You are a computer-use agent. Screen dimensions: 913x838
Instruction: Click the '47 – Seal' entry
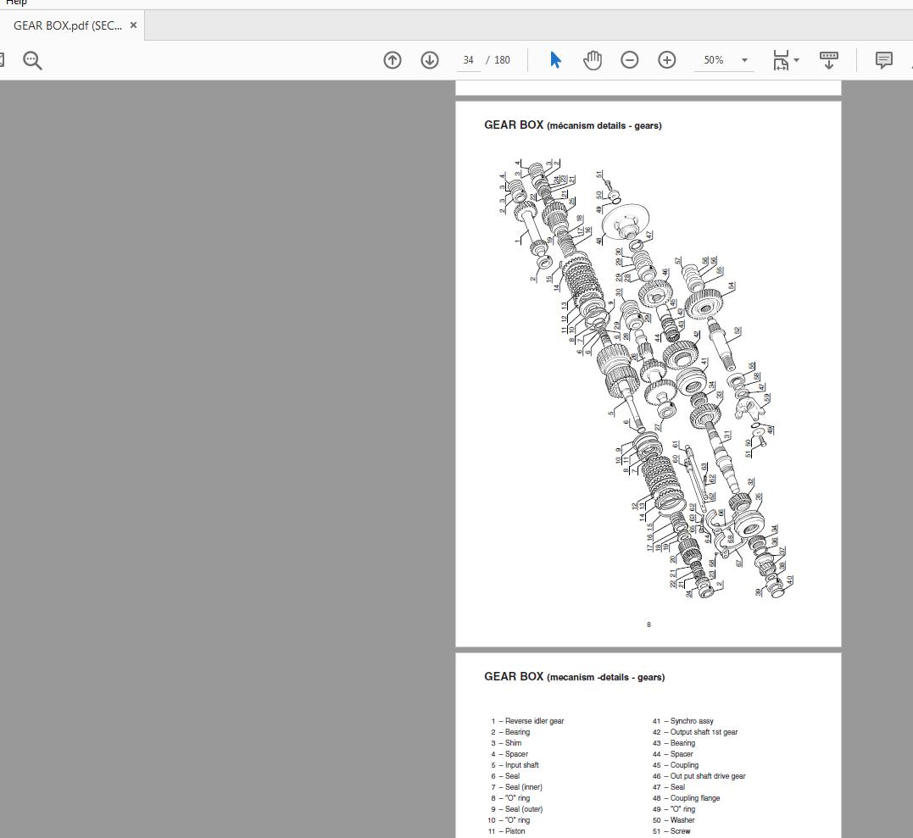click(x=669, y=787)
